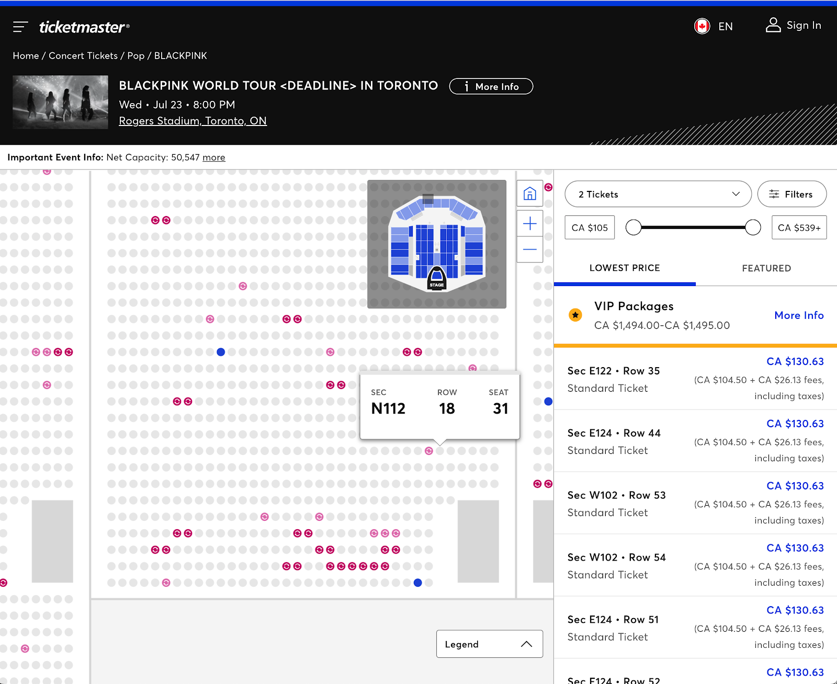Image resolution: width=837 pixels, height=684 pixels.
Task: Click the EN language selector
Action: pos(726,26)
